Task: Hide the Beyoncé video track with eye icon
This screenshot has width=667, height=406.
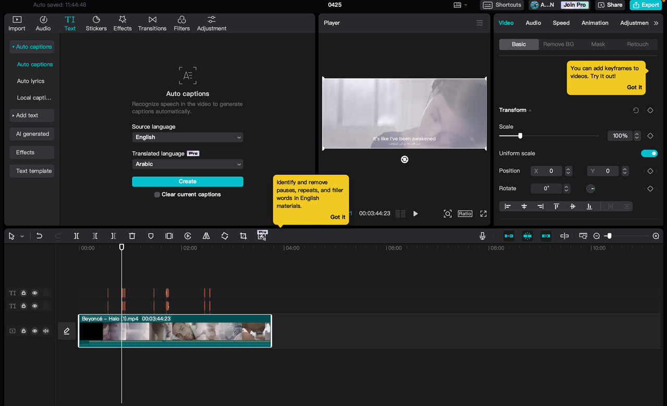Action: coord(35,331)
